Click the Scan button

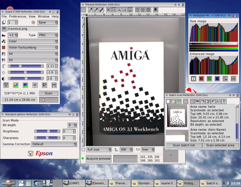coord(49,93)
